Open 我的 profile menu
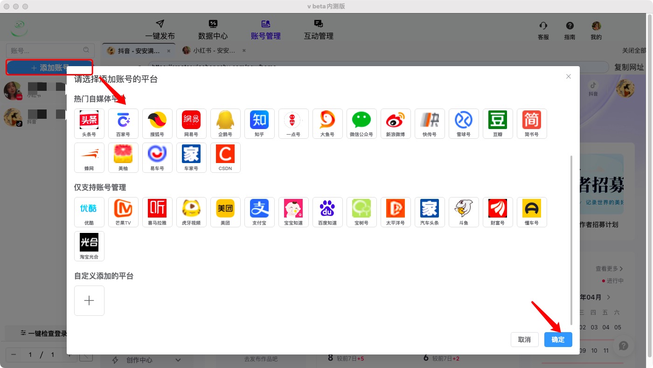653x368 pixels. coord(596,31)
